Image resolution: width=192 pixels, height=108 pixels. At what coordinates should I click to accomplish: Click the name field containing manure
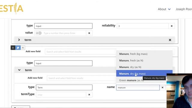click(138, 88)
